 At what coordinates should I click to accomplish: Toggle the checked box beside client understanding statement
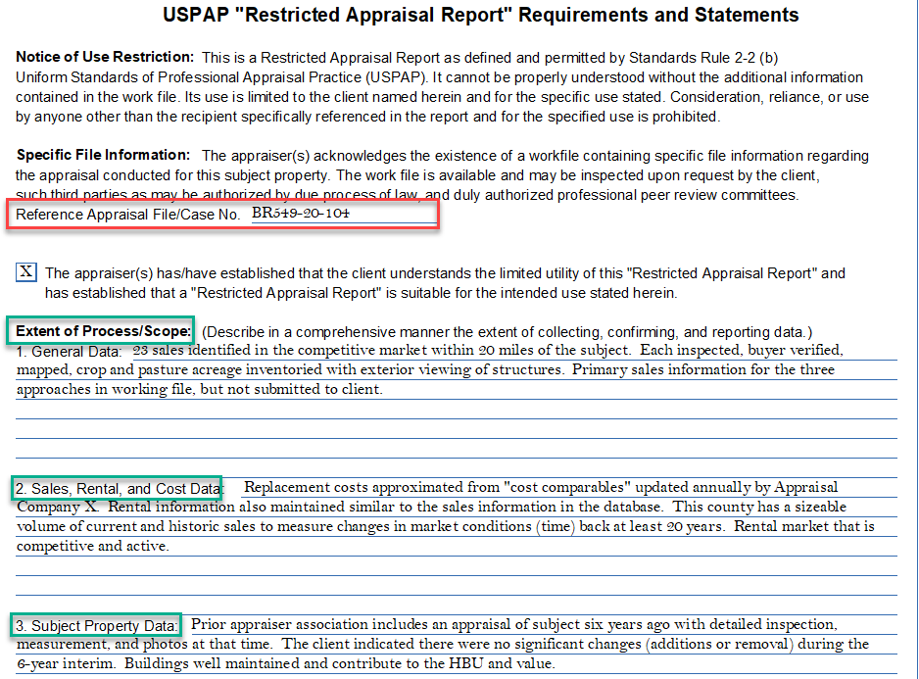pyautogui.click(x=26, y=273)
